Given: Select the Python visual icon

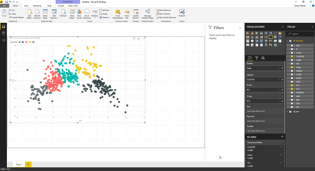Looking at the screenshot, I should 270,45.
